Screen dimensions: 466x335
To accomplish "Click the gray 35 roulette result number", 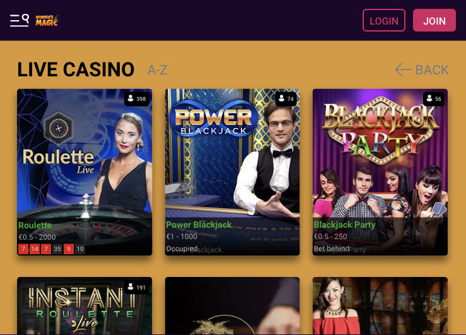I will click(57, 249).
